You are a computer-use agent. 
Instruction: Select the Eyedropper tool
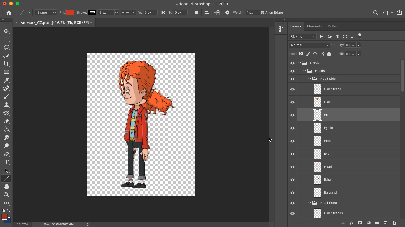6,80
